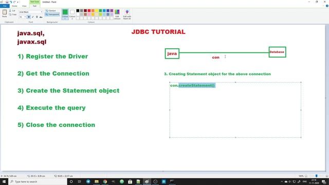Screen dimensions: 329x185
Task: Open Paint Help icon
Action: [x=327, y=6]
